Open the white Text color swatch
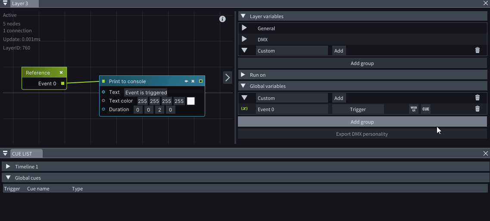The image size is (490, 221). pyautogui.click(x=190, y=101)
